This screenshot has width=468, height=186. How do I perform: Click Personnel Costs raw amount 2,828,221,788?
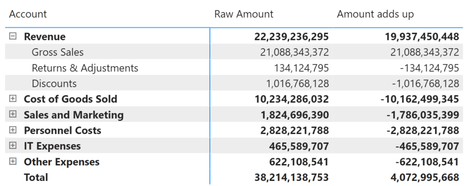tap(294, 130)
